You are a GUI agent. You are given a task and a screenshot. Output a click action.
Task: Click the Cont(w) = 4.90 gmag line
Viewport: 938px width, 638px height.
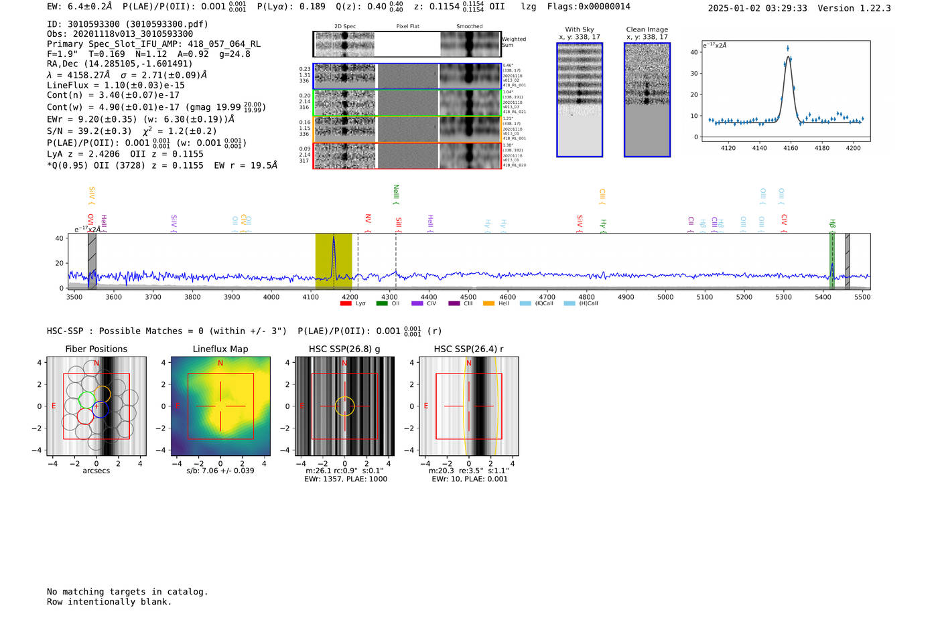(x=156, y=107)
